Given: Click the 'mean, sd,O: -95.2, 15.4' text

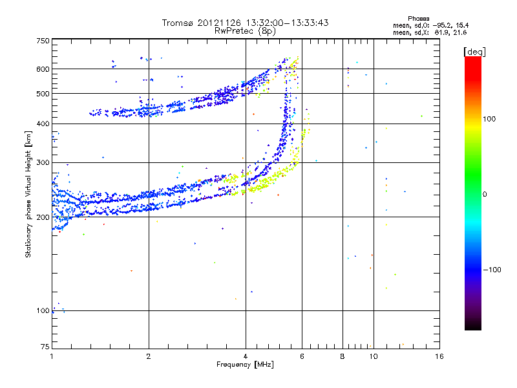Looking at the screenshot, I should click(430, 25).
